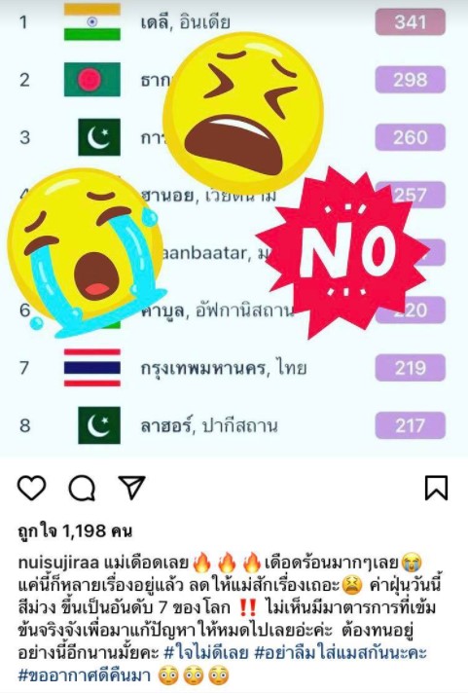
Task: Click the 341 AQI badge
Action: (x=410, y=22)
